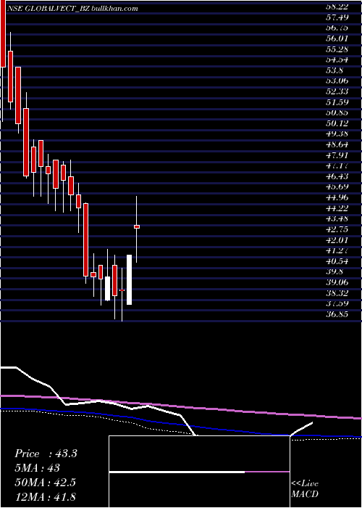Click the 56.01 price level label
Image resolution: width=362 pixels, height=508 pixels.
pos(337,38)
